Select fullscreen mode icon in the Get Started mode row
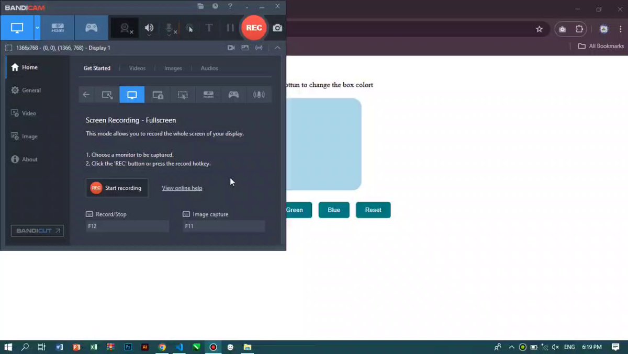The height and width of the screenshot is (354, 628). [132, 95]
